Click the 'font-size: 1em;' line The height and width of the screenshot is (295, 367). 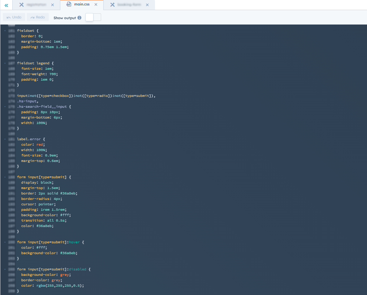37,69
